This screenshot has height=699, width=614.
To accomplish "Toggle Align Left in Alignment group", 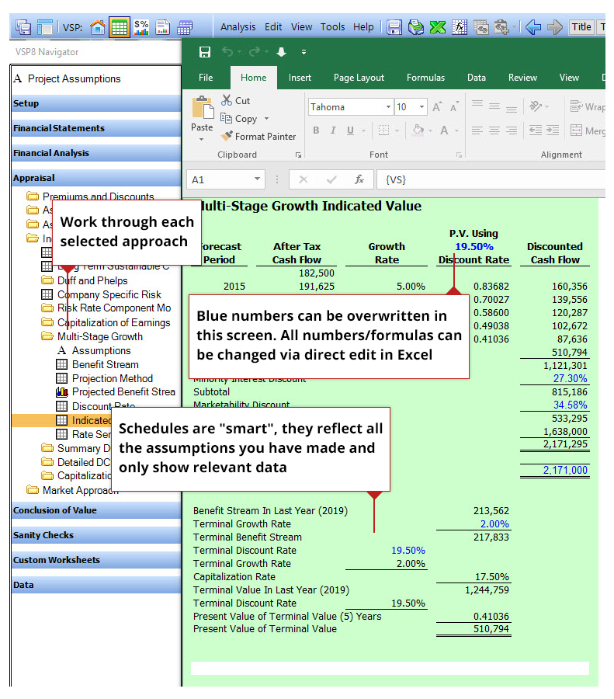I will point(477,130).
